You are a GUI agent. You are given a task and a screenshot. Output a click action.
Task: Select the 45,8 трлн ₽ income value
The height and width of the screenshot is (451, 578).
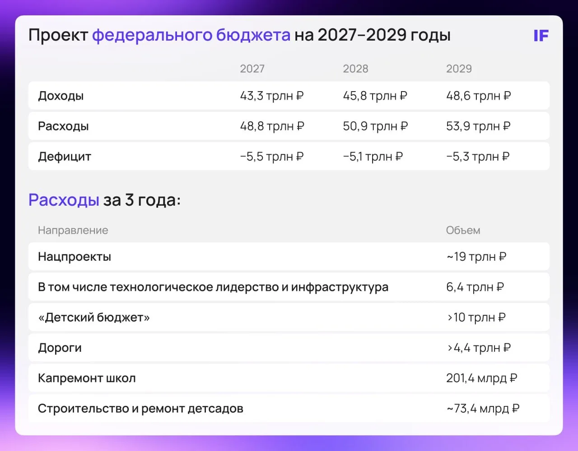tap(375, 96)
